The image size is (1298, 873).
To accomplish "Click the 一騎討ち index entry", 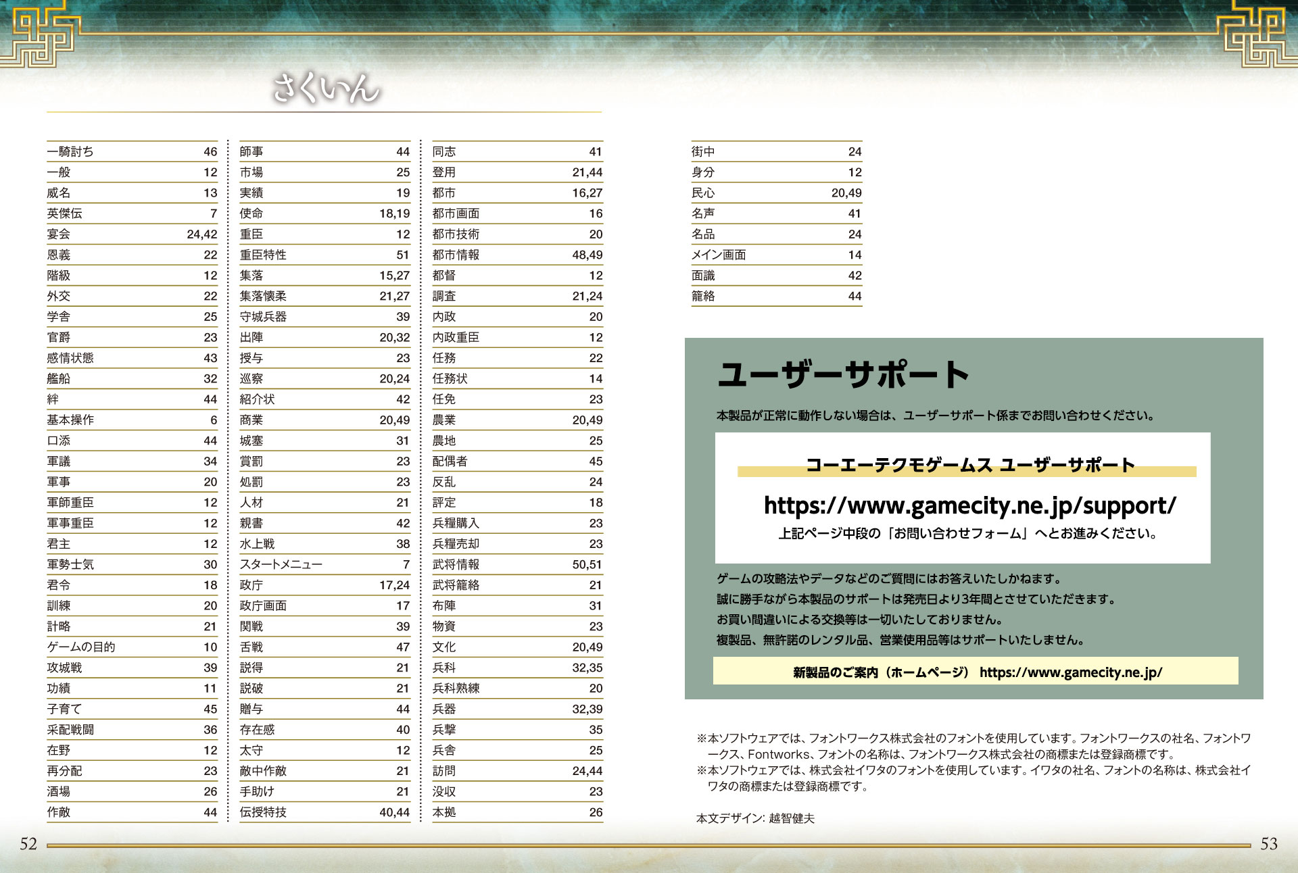I will click(x=70, y=152).
